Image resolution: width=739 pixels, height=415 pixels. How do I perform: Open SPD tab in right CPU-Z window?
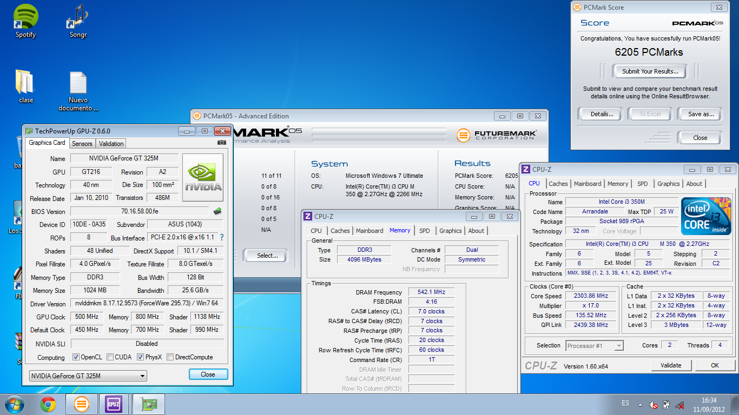(642, 184)
